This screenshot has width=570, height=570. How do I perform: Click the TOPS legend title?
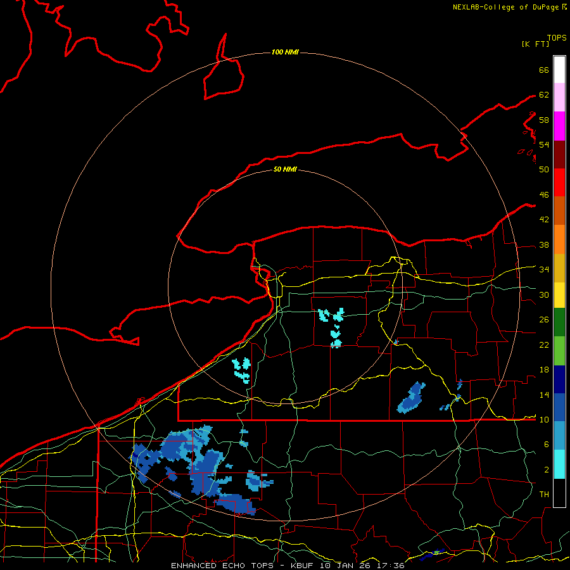click(557, 37)
